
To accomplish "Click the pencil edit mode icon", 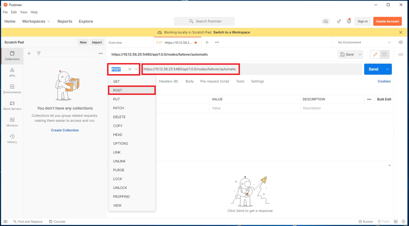I will (x=375, y=55).
